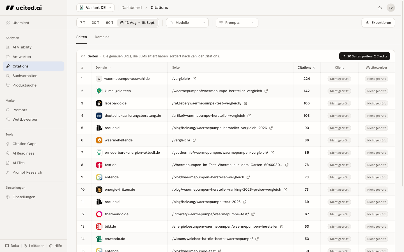Click citations count 224

coord(307,79)
